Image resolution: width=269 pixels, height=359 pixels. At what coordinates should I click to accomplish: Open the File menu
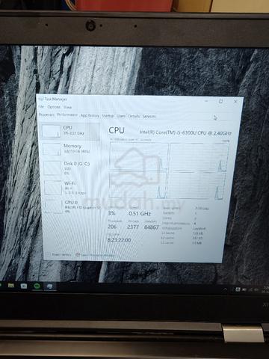(41, 107)
